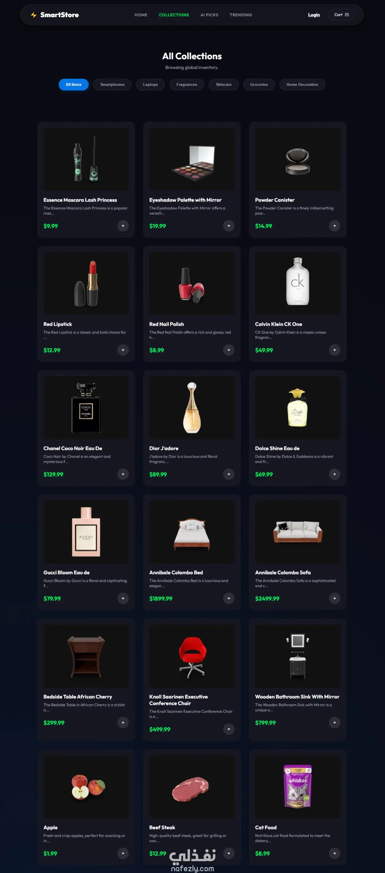Select the Home Decoration filter
This screenshot has width=385, height=873.
(x=302, y=84)
